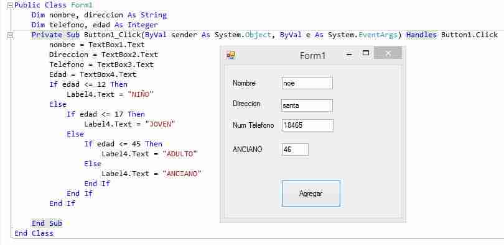This screenshot has height=245, width=504.
Task: Click the Nombre text box containing noe
Action: [307, 83]
